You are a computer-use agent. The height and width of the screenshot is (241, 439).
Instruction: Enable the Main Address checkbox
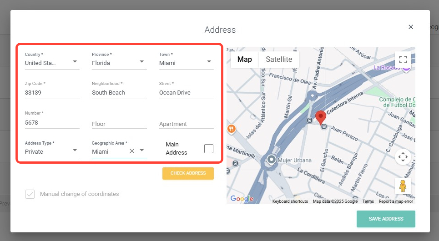pyautogui.click(x=209, y=149)
